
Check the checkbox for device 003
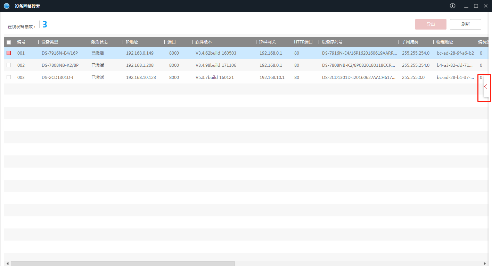click(9, 77)
